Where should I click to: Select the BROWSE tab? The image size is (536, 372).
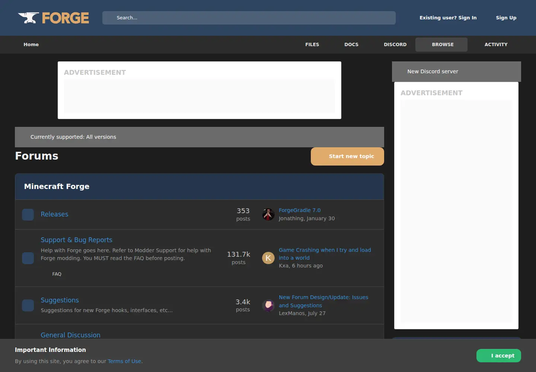pyautogui.click(x=441, y=45)
